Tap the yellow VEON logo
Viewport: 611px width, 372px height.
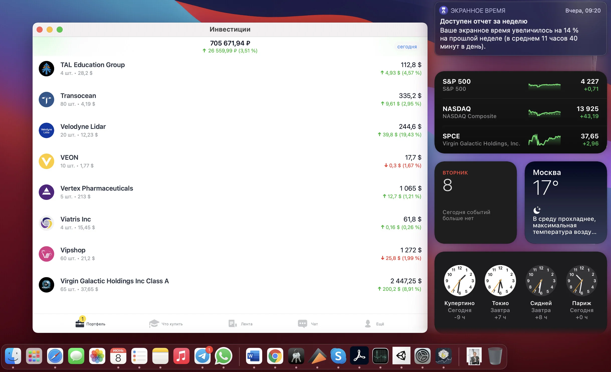(x=46, y=161)
